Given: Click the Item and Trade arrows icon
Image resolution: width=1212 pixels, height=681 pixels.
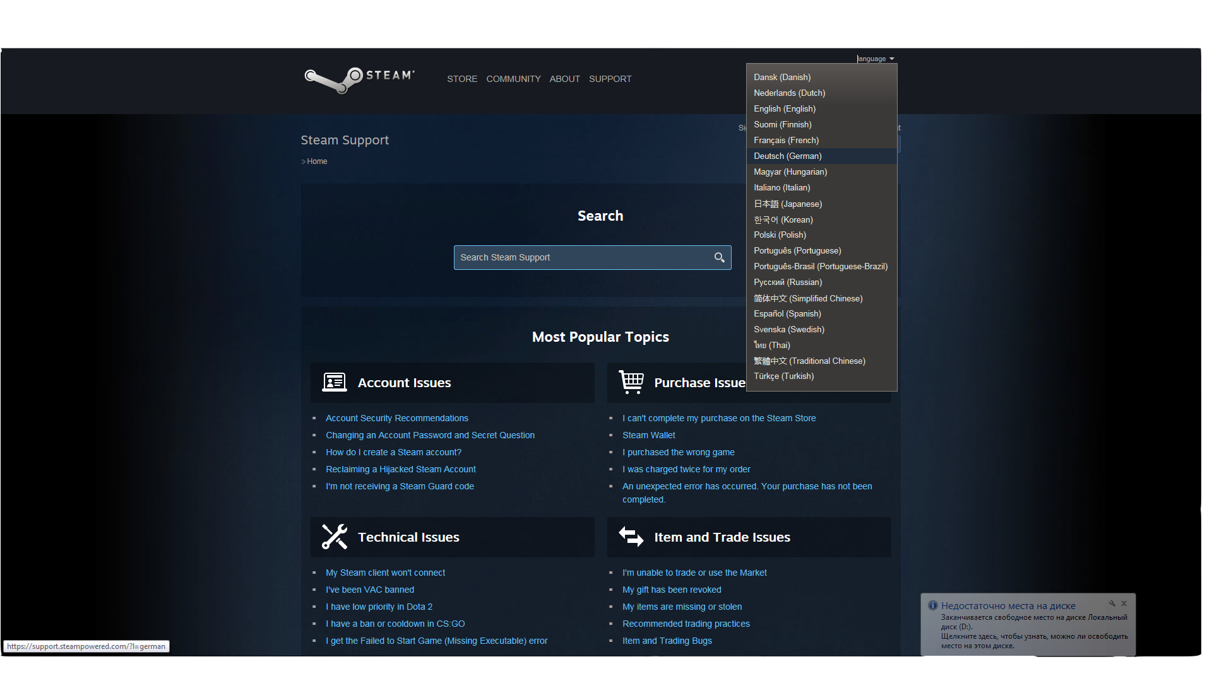Looking at the screenshot, I should pos(631,537).
